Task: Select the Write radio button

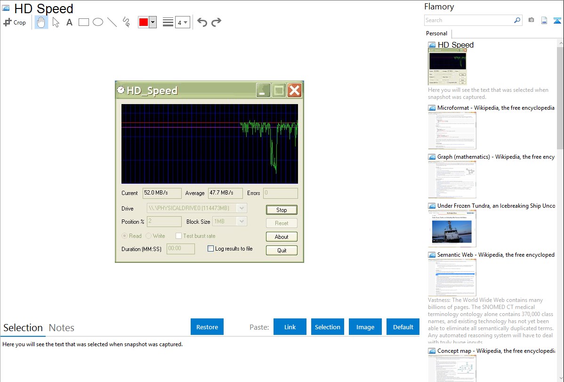Action: click(x=149, y=236)
